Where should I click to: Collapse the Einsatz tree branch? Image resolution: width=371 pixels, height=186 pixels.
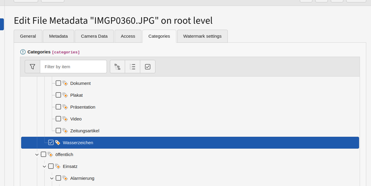(x=44, y=166)
